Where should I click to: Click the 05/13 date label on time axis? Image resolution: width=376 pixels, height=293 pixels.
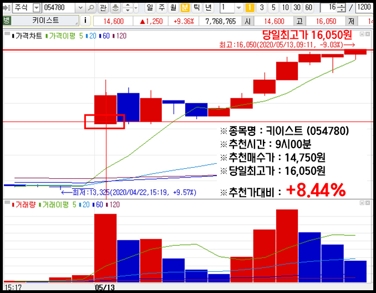[105, 287]
